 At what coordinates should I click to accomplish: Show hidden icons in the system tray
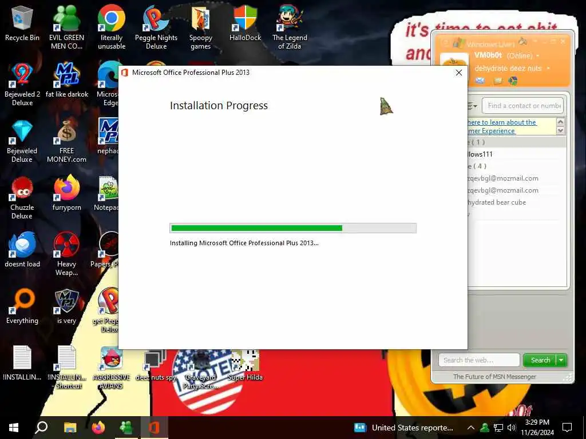coord(471,428)
